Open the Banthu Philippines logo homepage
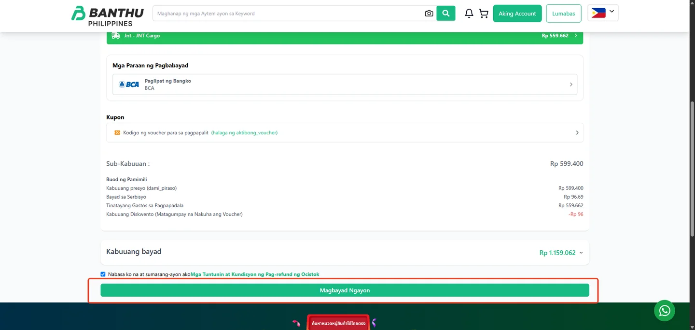 (108, 16)
